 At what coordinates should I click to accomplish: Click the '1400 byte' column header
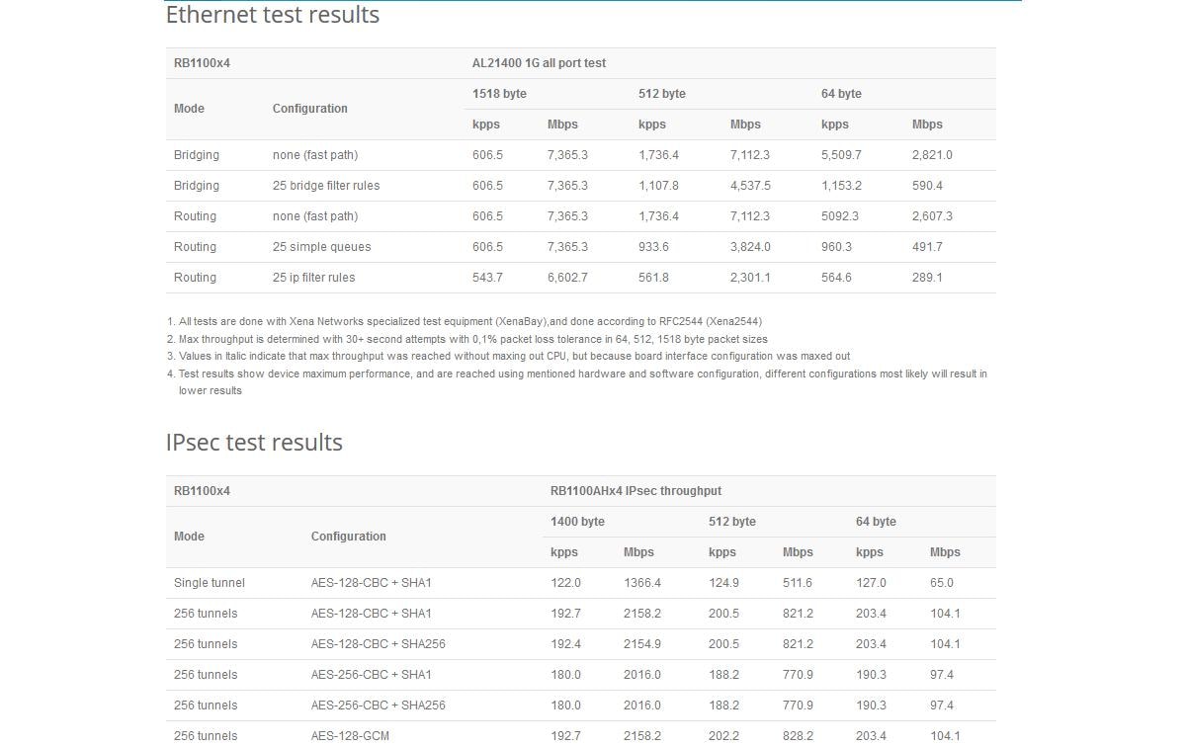point(577,522)
